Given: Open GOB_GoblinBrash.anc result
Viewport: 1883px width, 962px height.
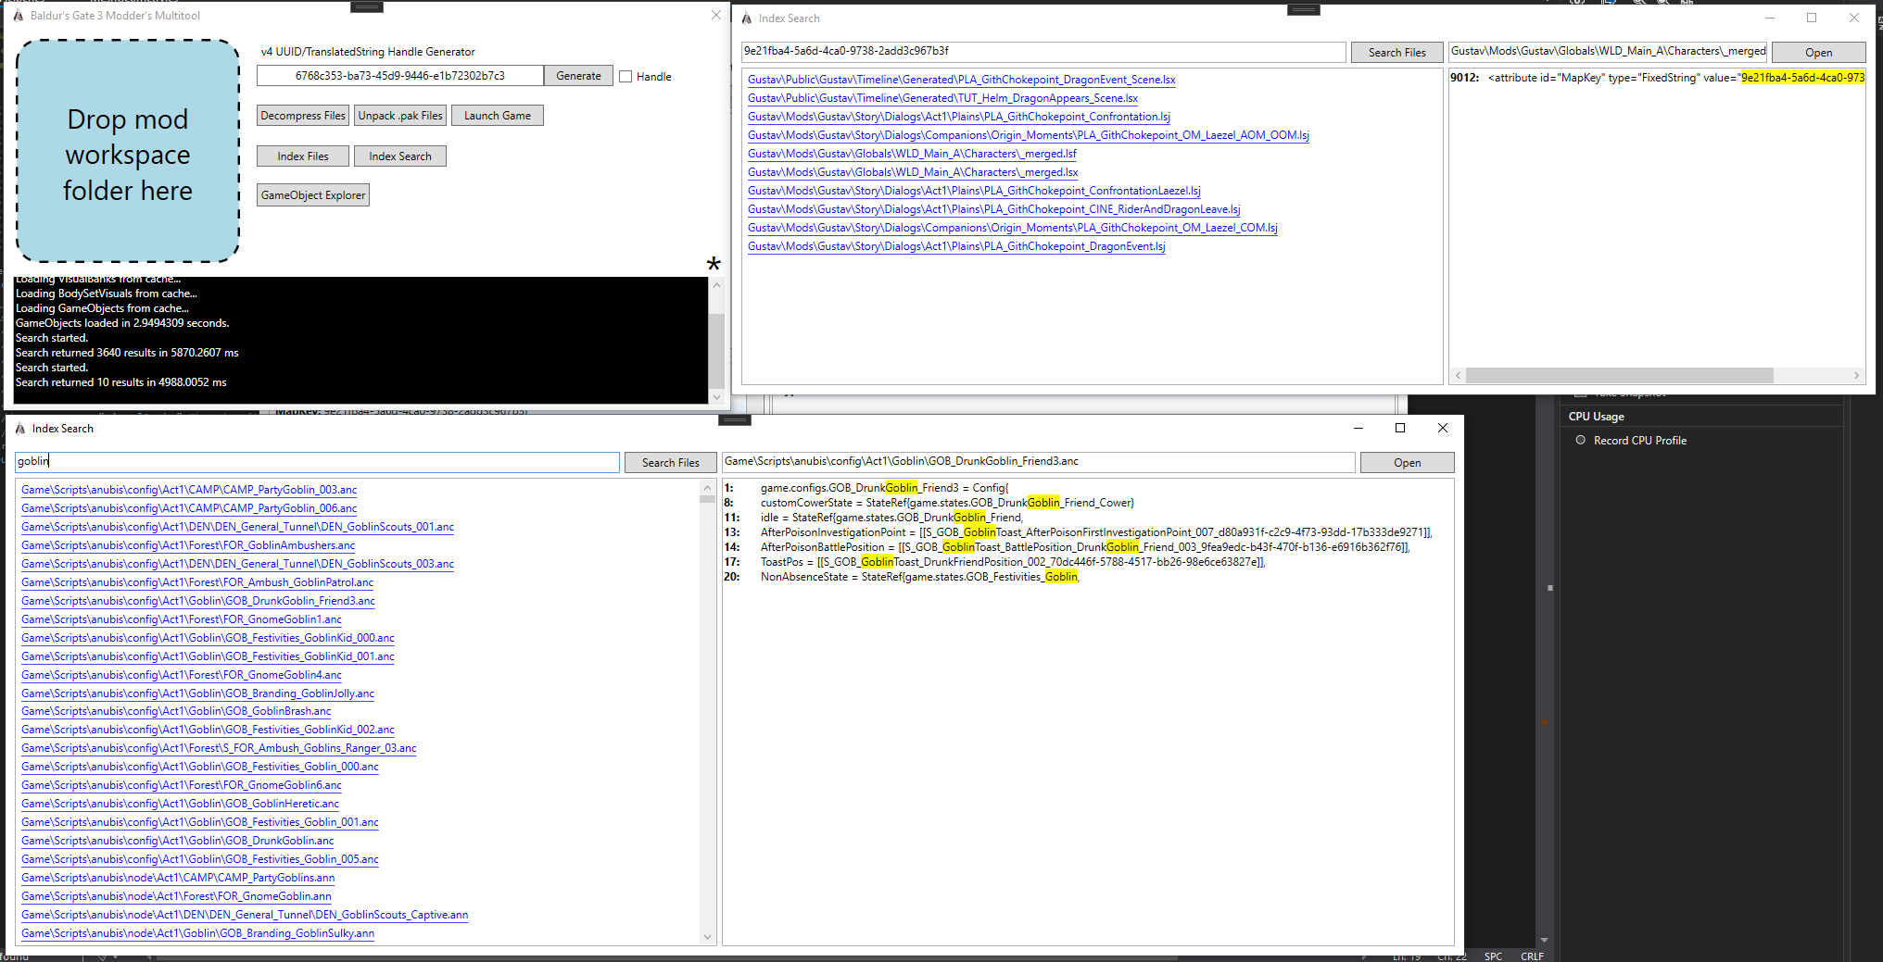Looking at the screenshot, I should [x=176, y=711].
